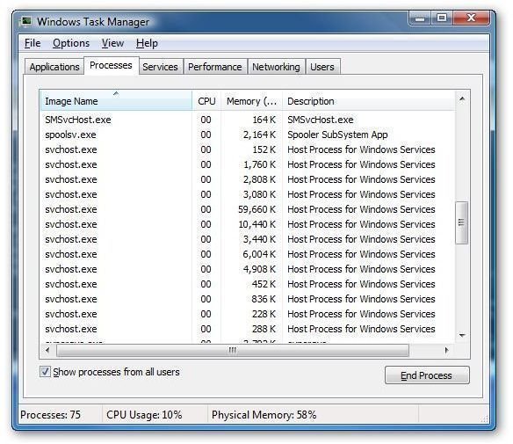This screenshot has width=513, height=444.
Task: Open the Options menu
Action: [71, 43]
